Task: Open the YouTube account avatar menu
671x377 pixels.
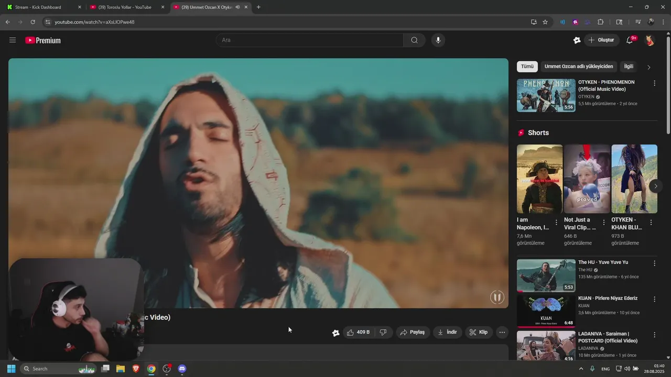Action: point(650,40)
